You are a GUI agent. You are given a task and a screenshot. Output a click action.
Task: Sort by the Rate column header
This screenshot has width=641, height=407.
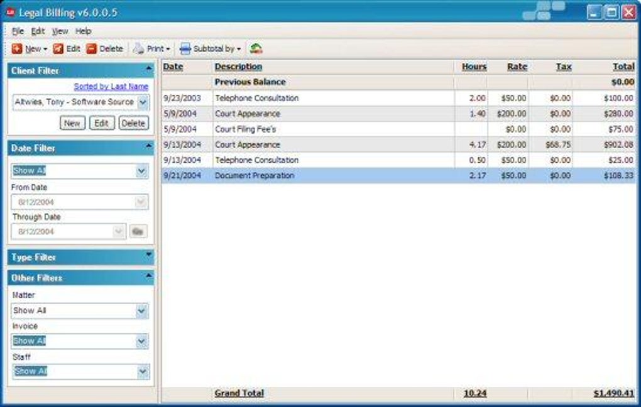coord(517,67)
